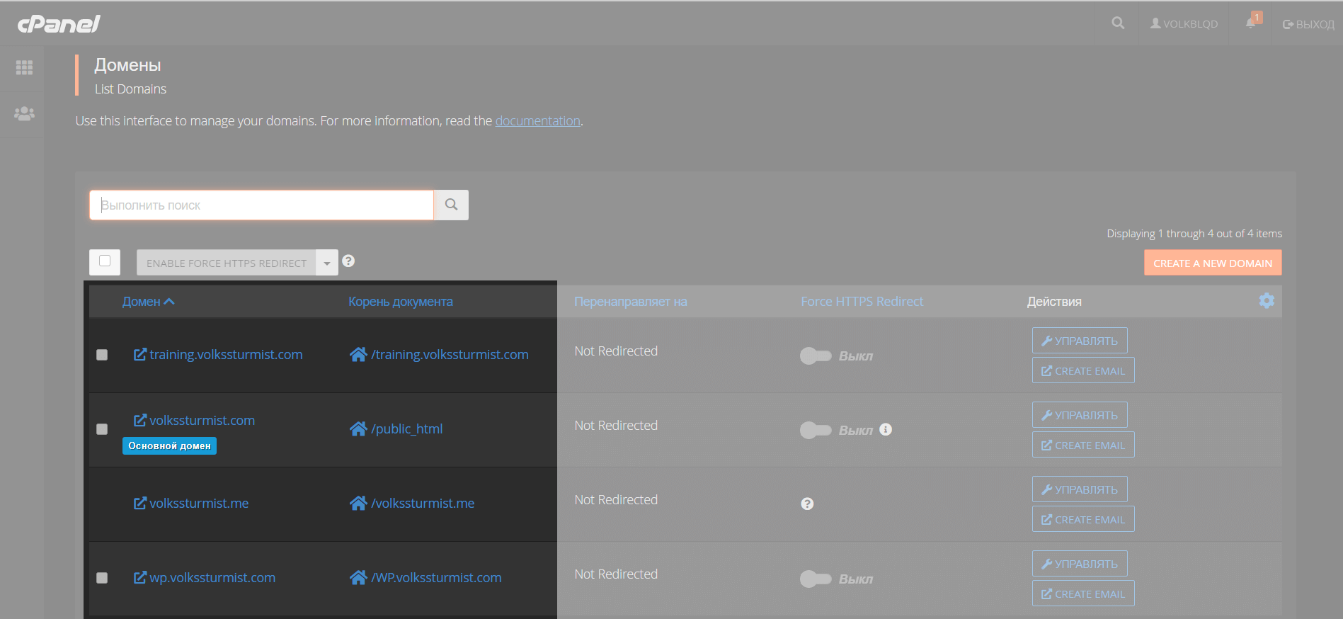The height and width of the screenshot is (619, 1343).
Task: Click 'Displaying 1 through 4' items text
Action: coord(1194,233)
